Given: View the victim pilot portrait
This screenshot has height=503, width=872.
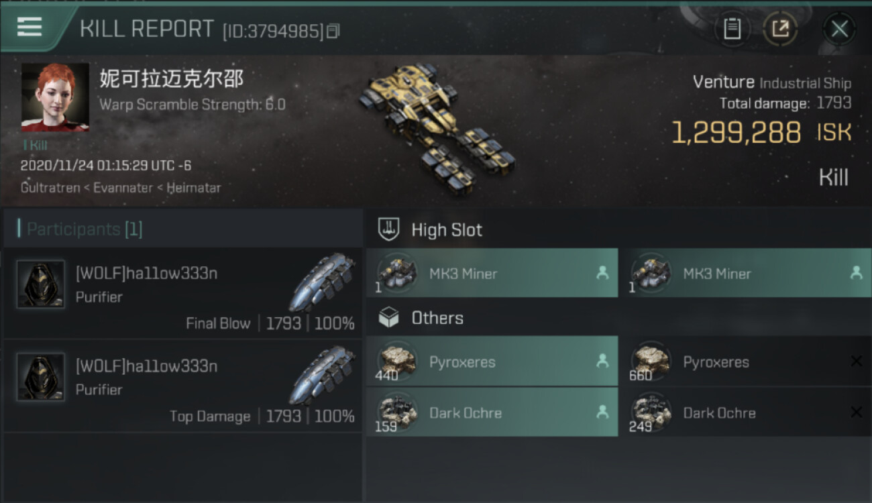Looking at the screenshot, I should click(55, 97).
